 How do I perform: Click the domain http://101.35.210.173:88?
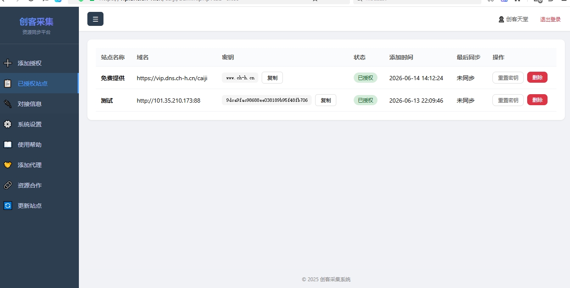[168, 101]
